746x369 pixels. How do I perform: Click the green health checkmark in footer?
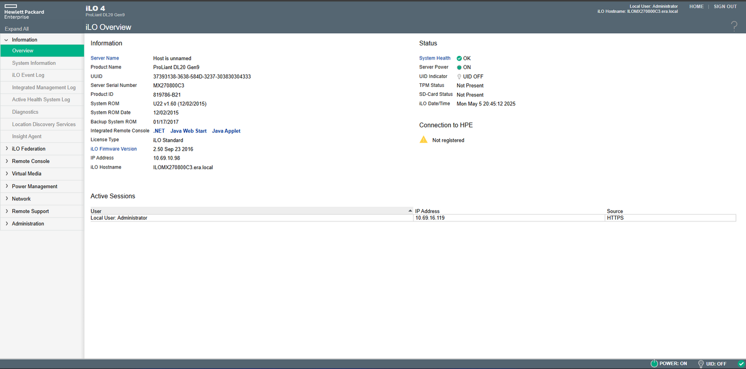(x=741, y=364)
